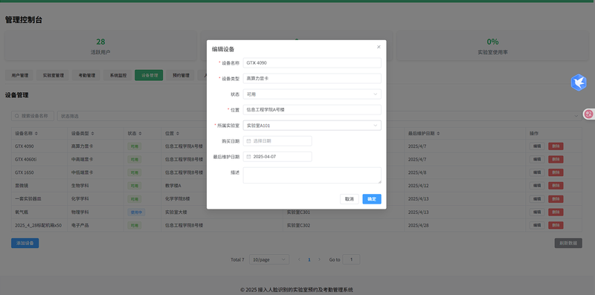Switch to the 实验室管理 tab
Image resolution: width=595 pixels, height=295 pixels.
(53, 75)
